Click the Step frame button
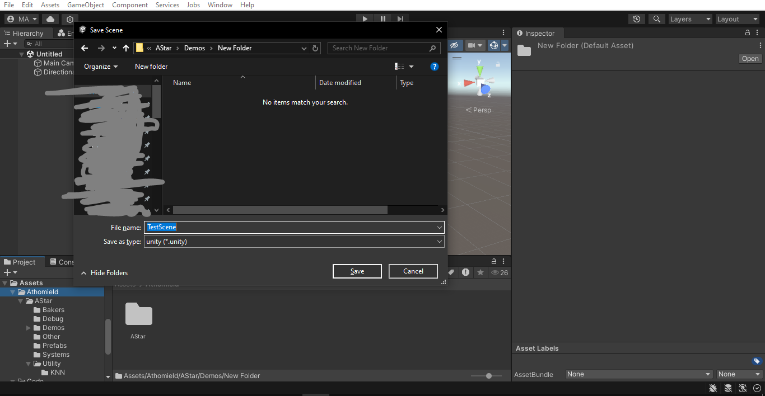 click(x=400, y=19)
